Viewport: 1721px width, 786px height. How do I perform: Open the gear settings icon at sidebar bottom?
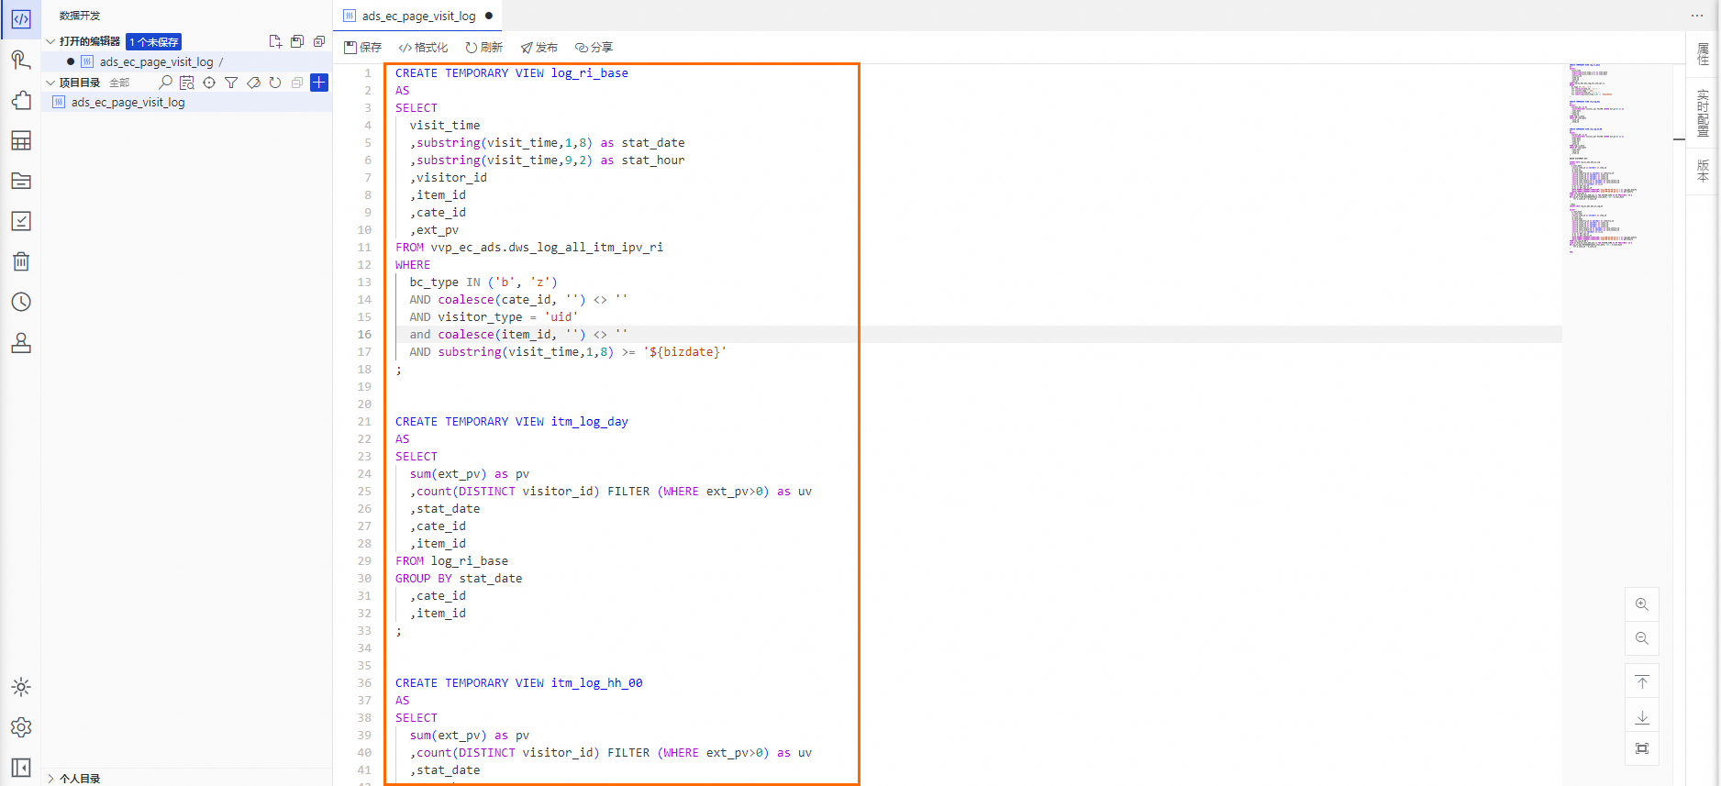point(21,727)
